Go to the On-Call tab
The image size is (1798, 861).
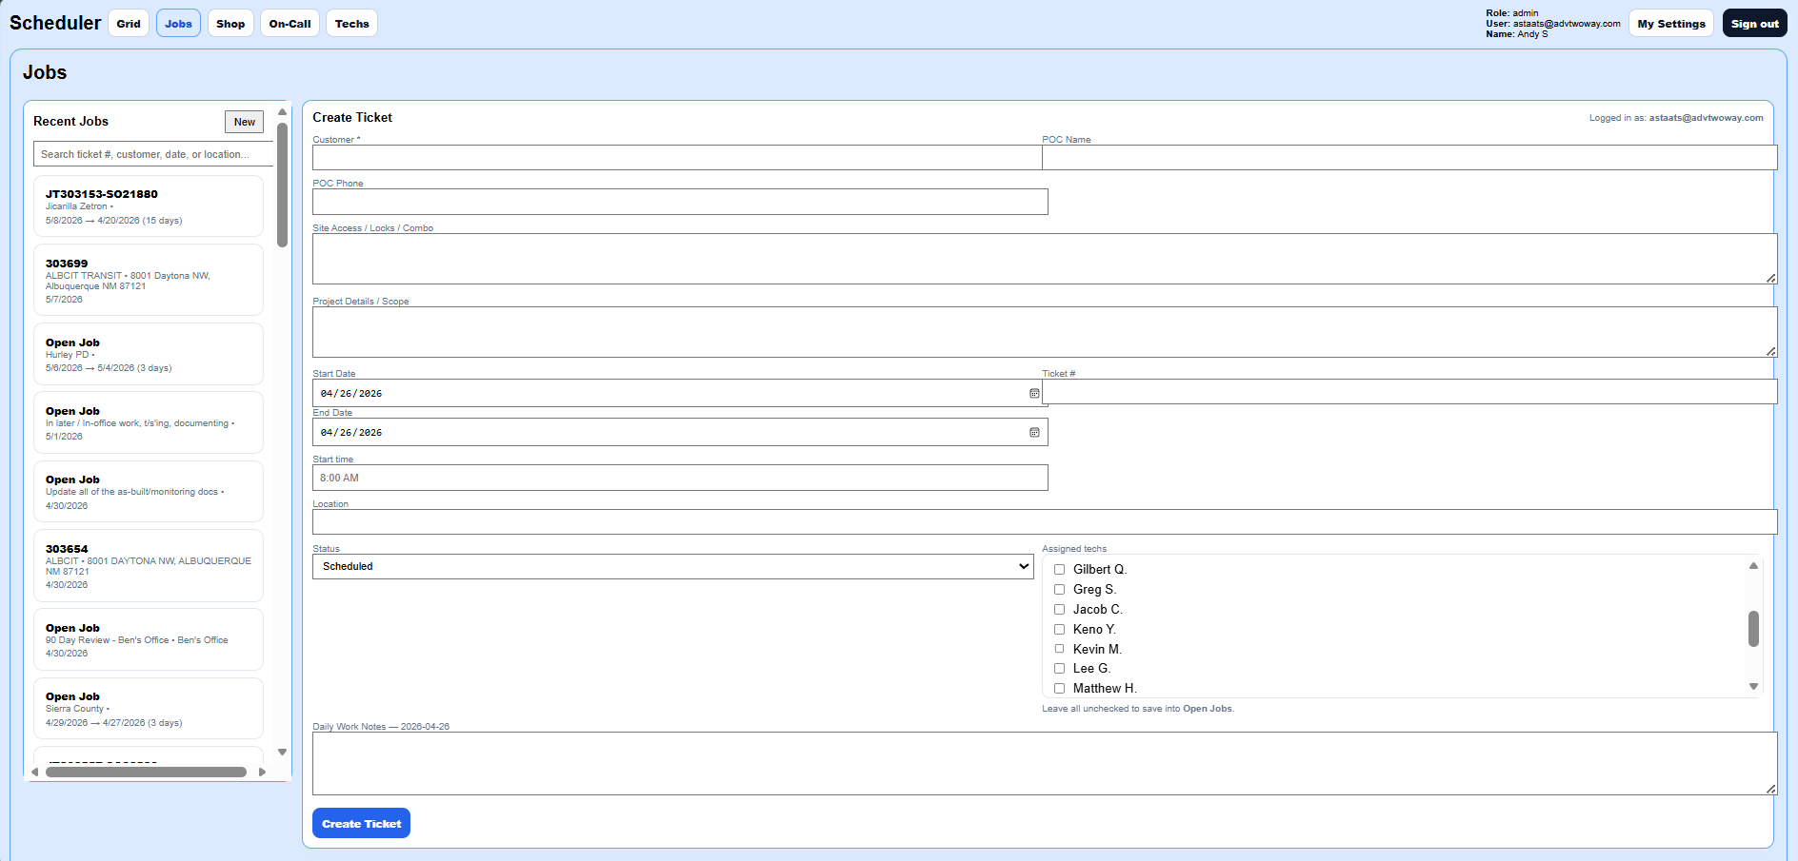[290, 23]
